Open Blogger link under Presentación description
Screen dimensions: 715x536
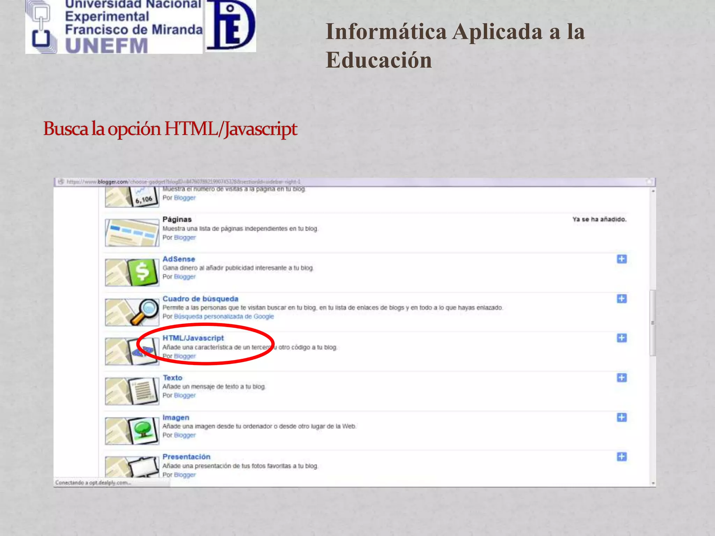185,475
